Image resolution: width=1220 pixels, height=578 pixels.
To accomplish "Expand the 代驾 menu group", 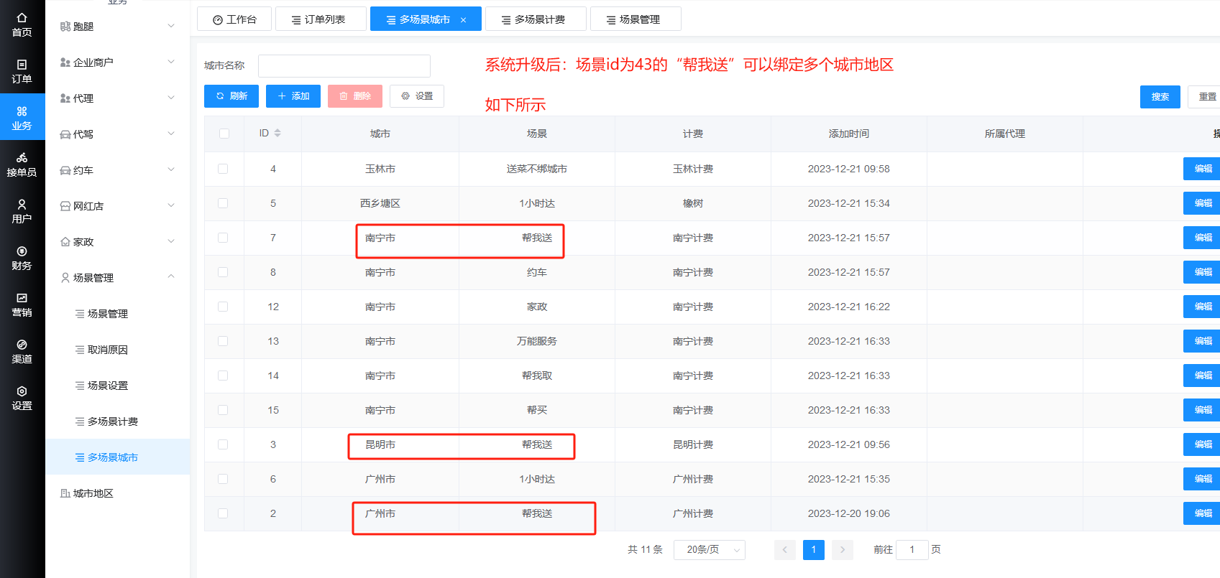I will 118,134.
